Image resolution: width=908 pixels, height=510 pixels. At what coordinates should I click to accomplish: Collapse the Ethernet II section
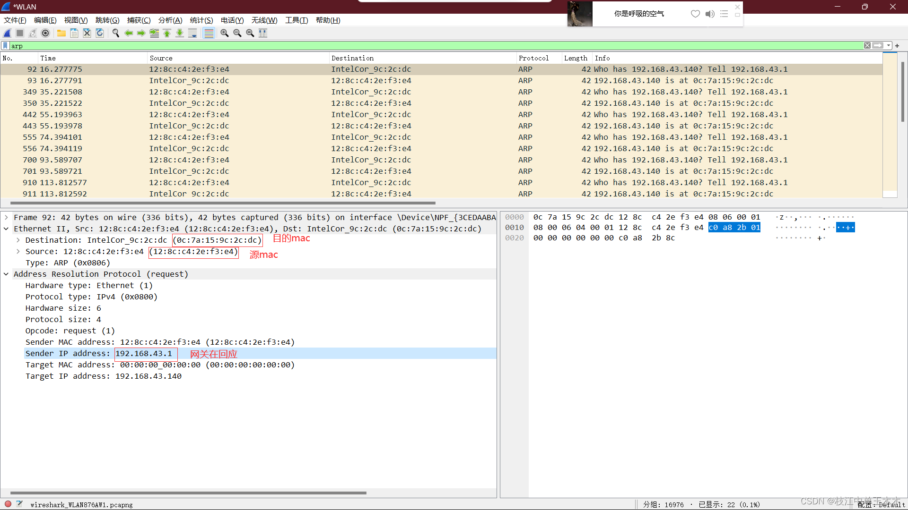(6, 229)
